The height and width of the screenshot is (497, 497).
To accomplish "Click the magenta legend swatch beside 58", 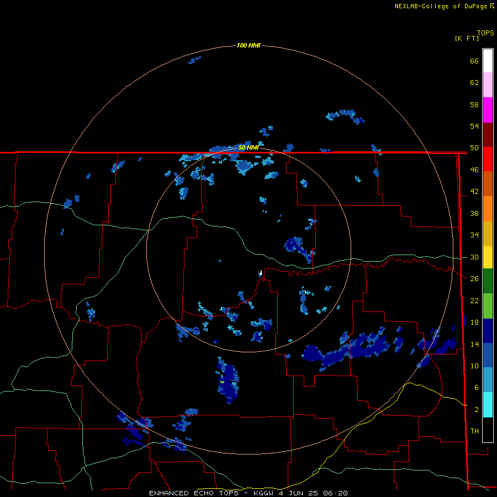I will (488, 110).
